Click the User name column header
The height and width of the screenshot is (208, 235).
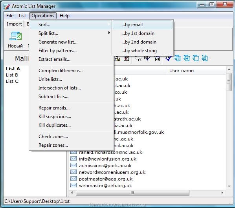tap(196, 71)
